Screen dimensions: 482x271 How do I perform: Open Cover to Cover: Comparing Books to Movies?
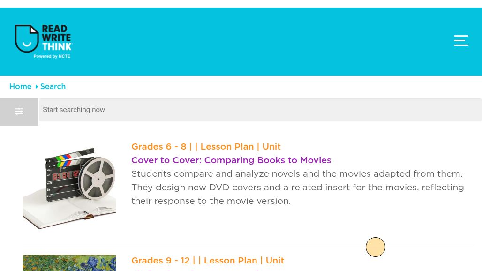pos(231,160)
